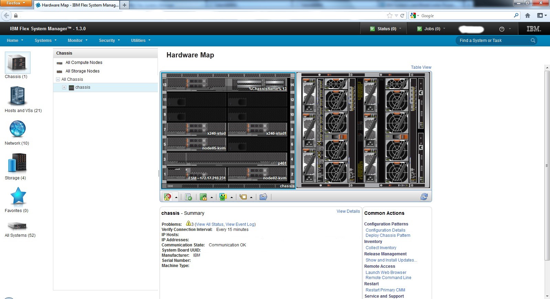550x299 pixels.
Task: Reload the page in Firefox
Action: coord(402,15)
